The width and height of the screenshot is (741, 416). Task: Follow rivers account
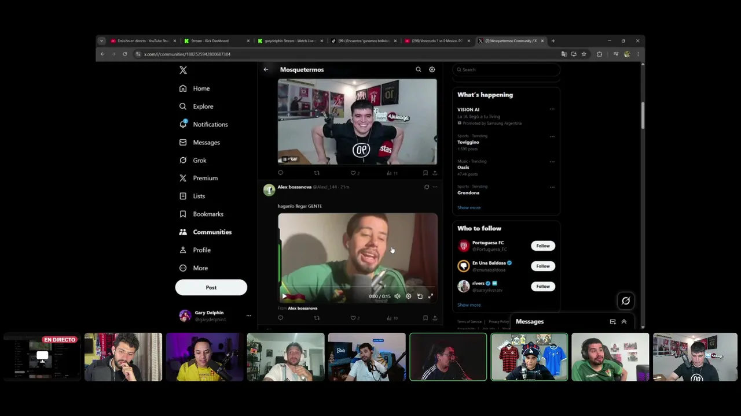coord(543,286)
